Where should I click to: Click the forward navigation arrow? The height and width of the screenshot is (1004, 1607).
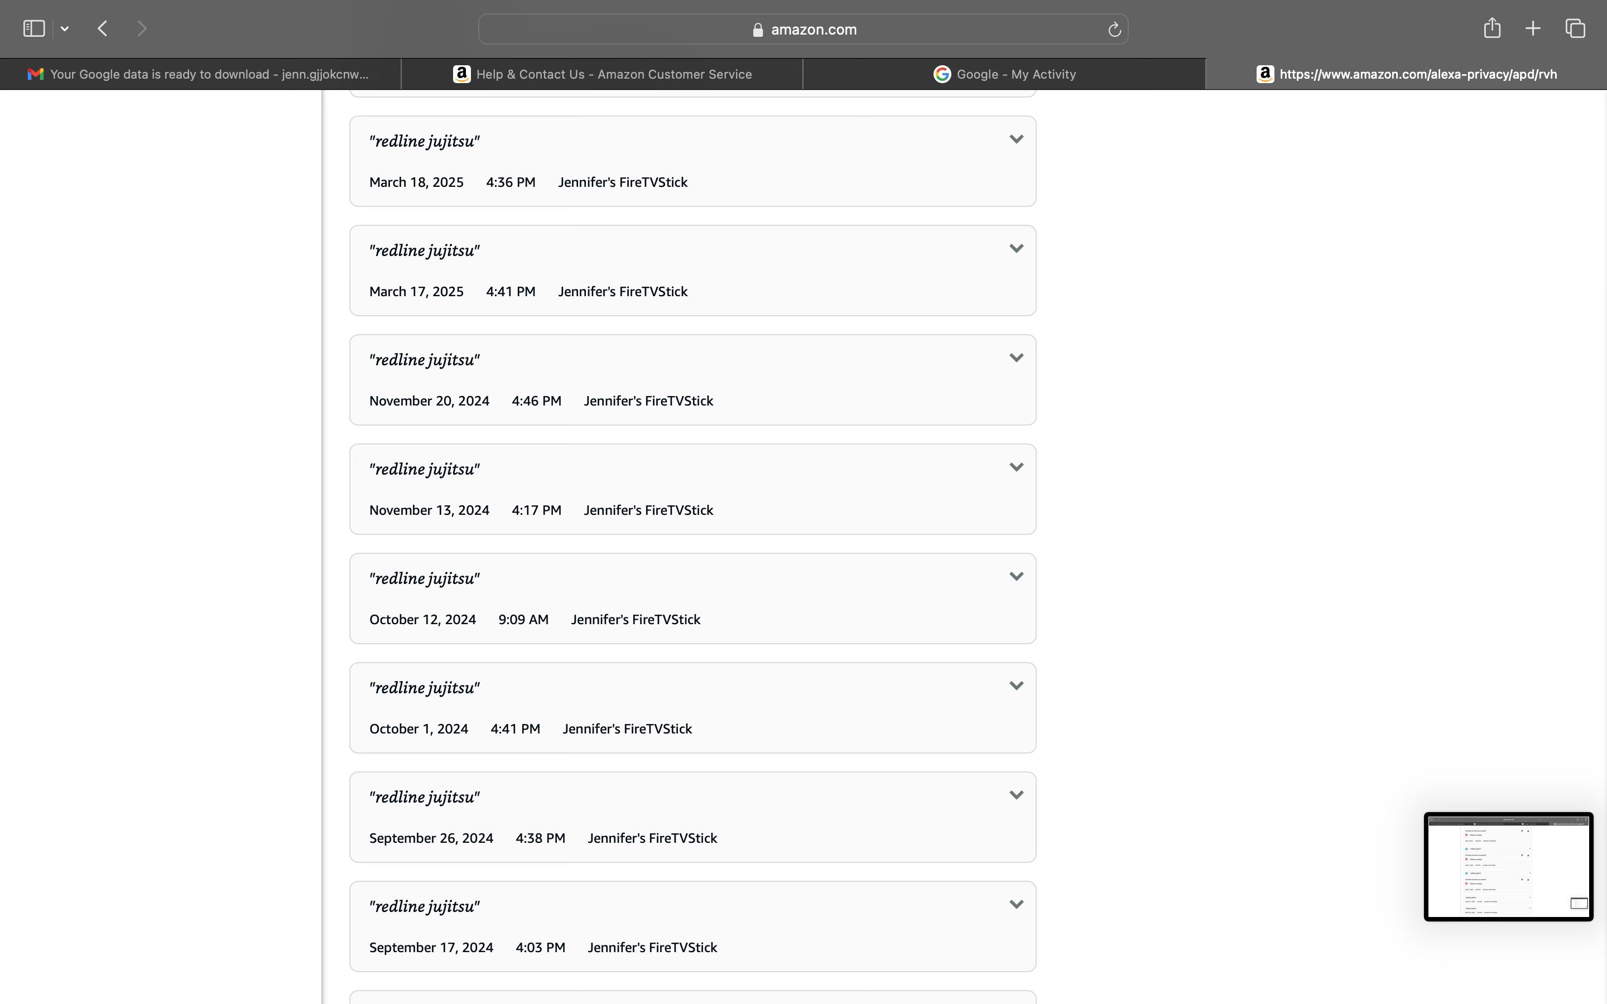(141, 28)
